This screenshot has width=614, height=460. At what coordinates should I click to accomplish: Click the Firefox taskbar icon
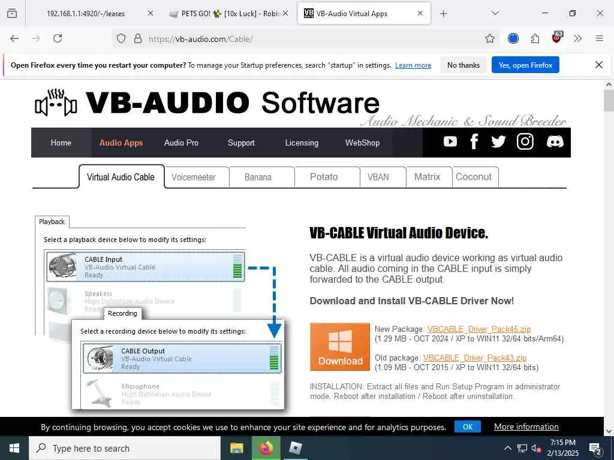click(266, 448)
